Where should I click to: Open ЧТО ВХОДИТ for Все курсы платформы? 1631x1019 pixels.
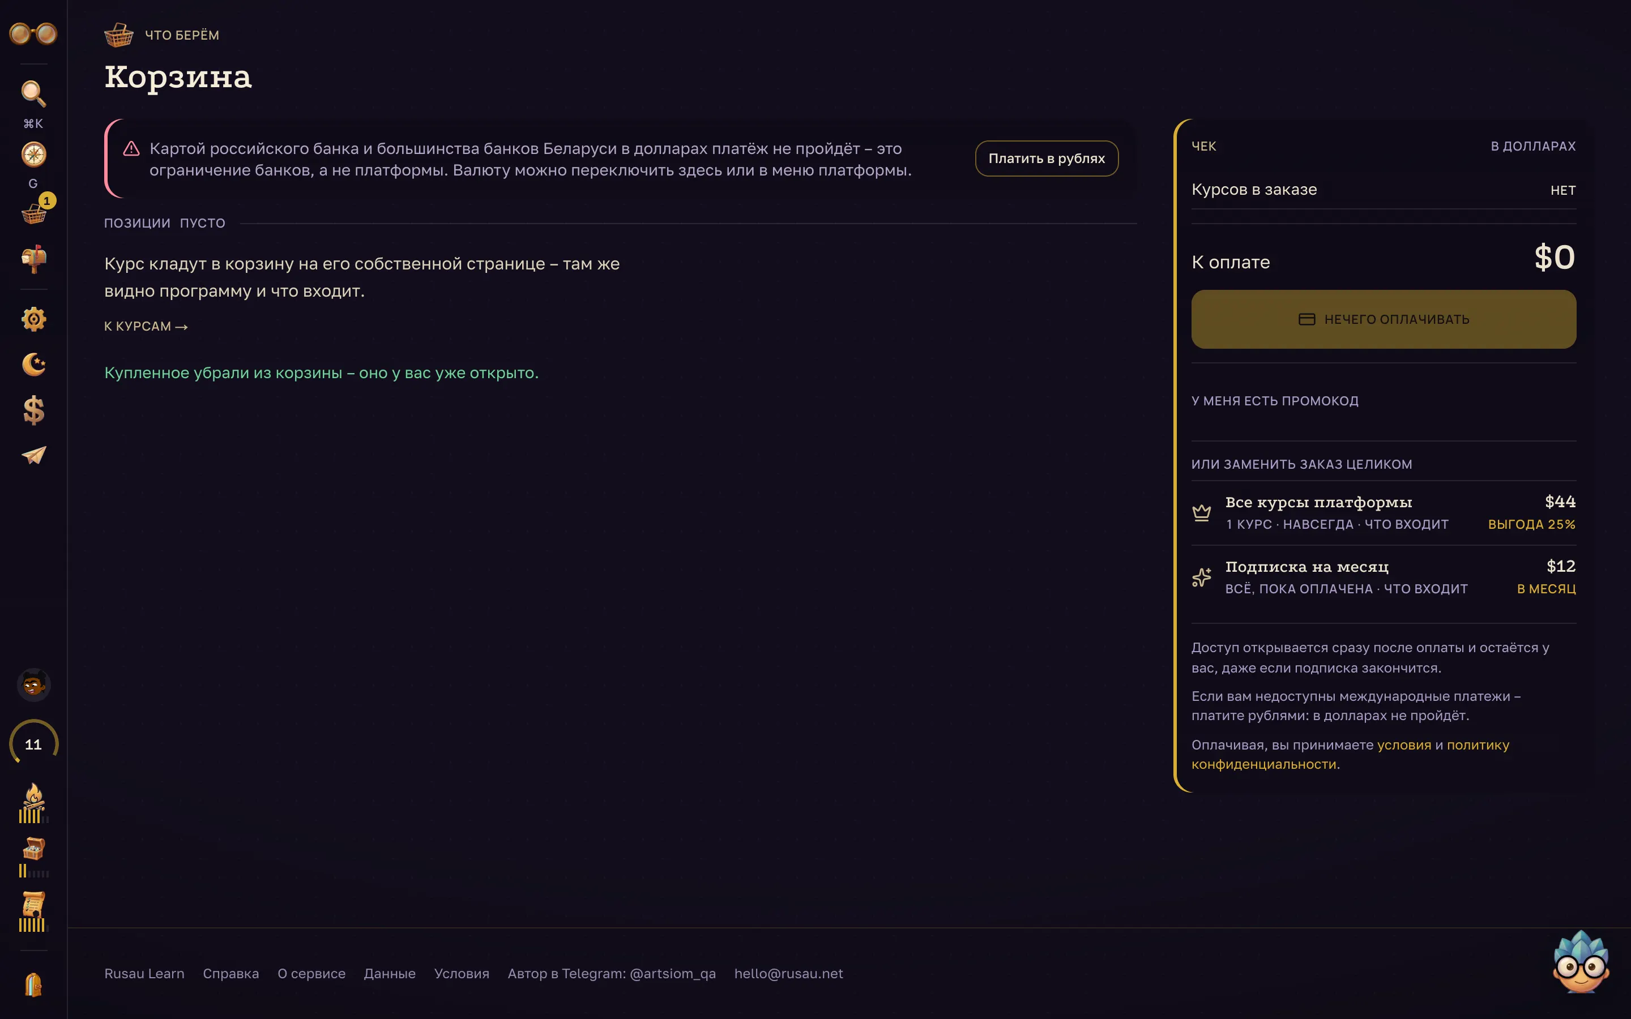tap(1407, 524)
